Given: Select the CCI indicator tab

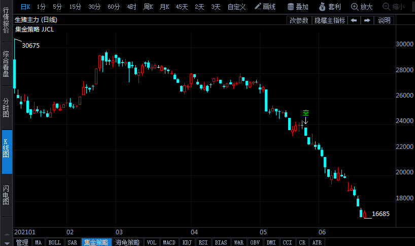Looking at the screenshot, I should tap(288, 242).
